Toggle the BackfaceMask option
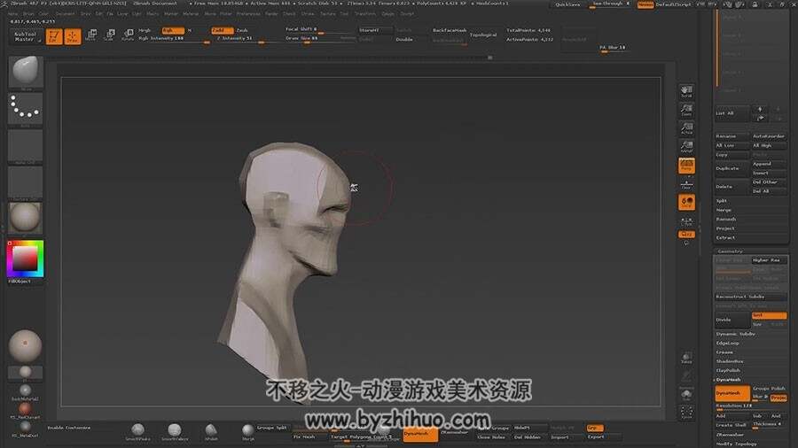The height and width of the screenshot is (448, 798). coord(450,30)
